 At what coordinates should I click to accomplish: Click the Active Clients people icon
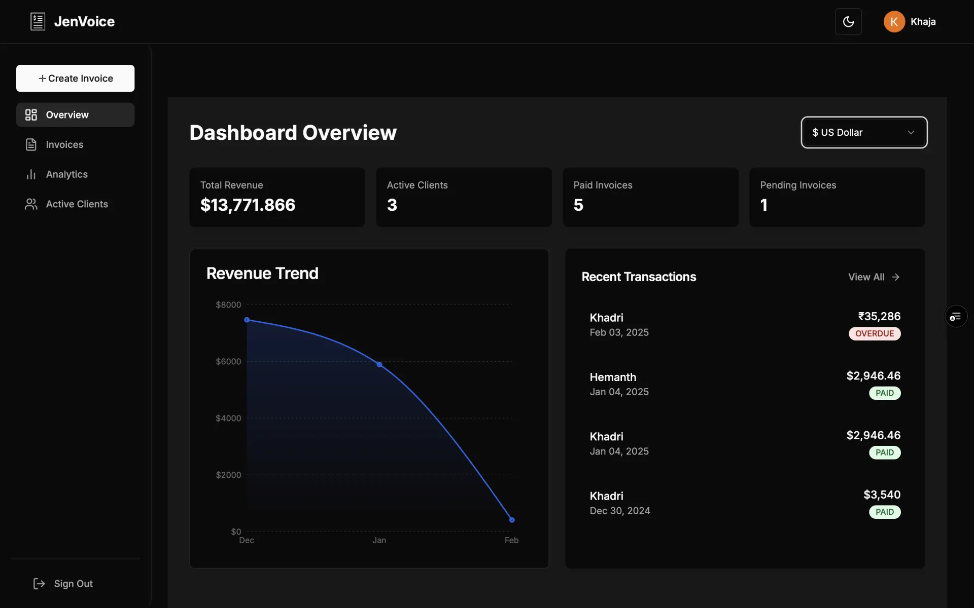pyautogui.click(x=31, y=204)
